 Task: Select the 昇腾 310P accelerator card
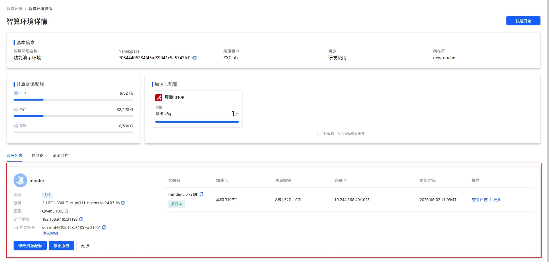pos(197,109)
